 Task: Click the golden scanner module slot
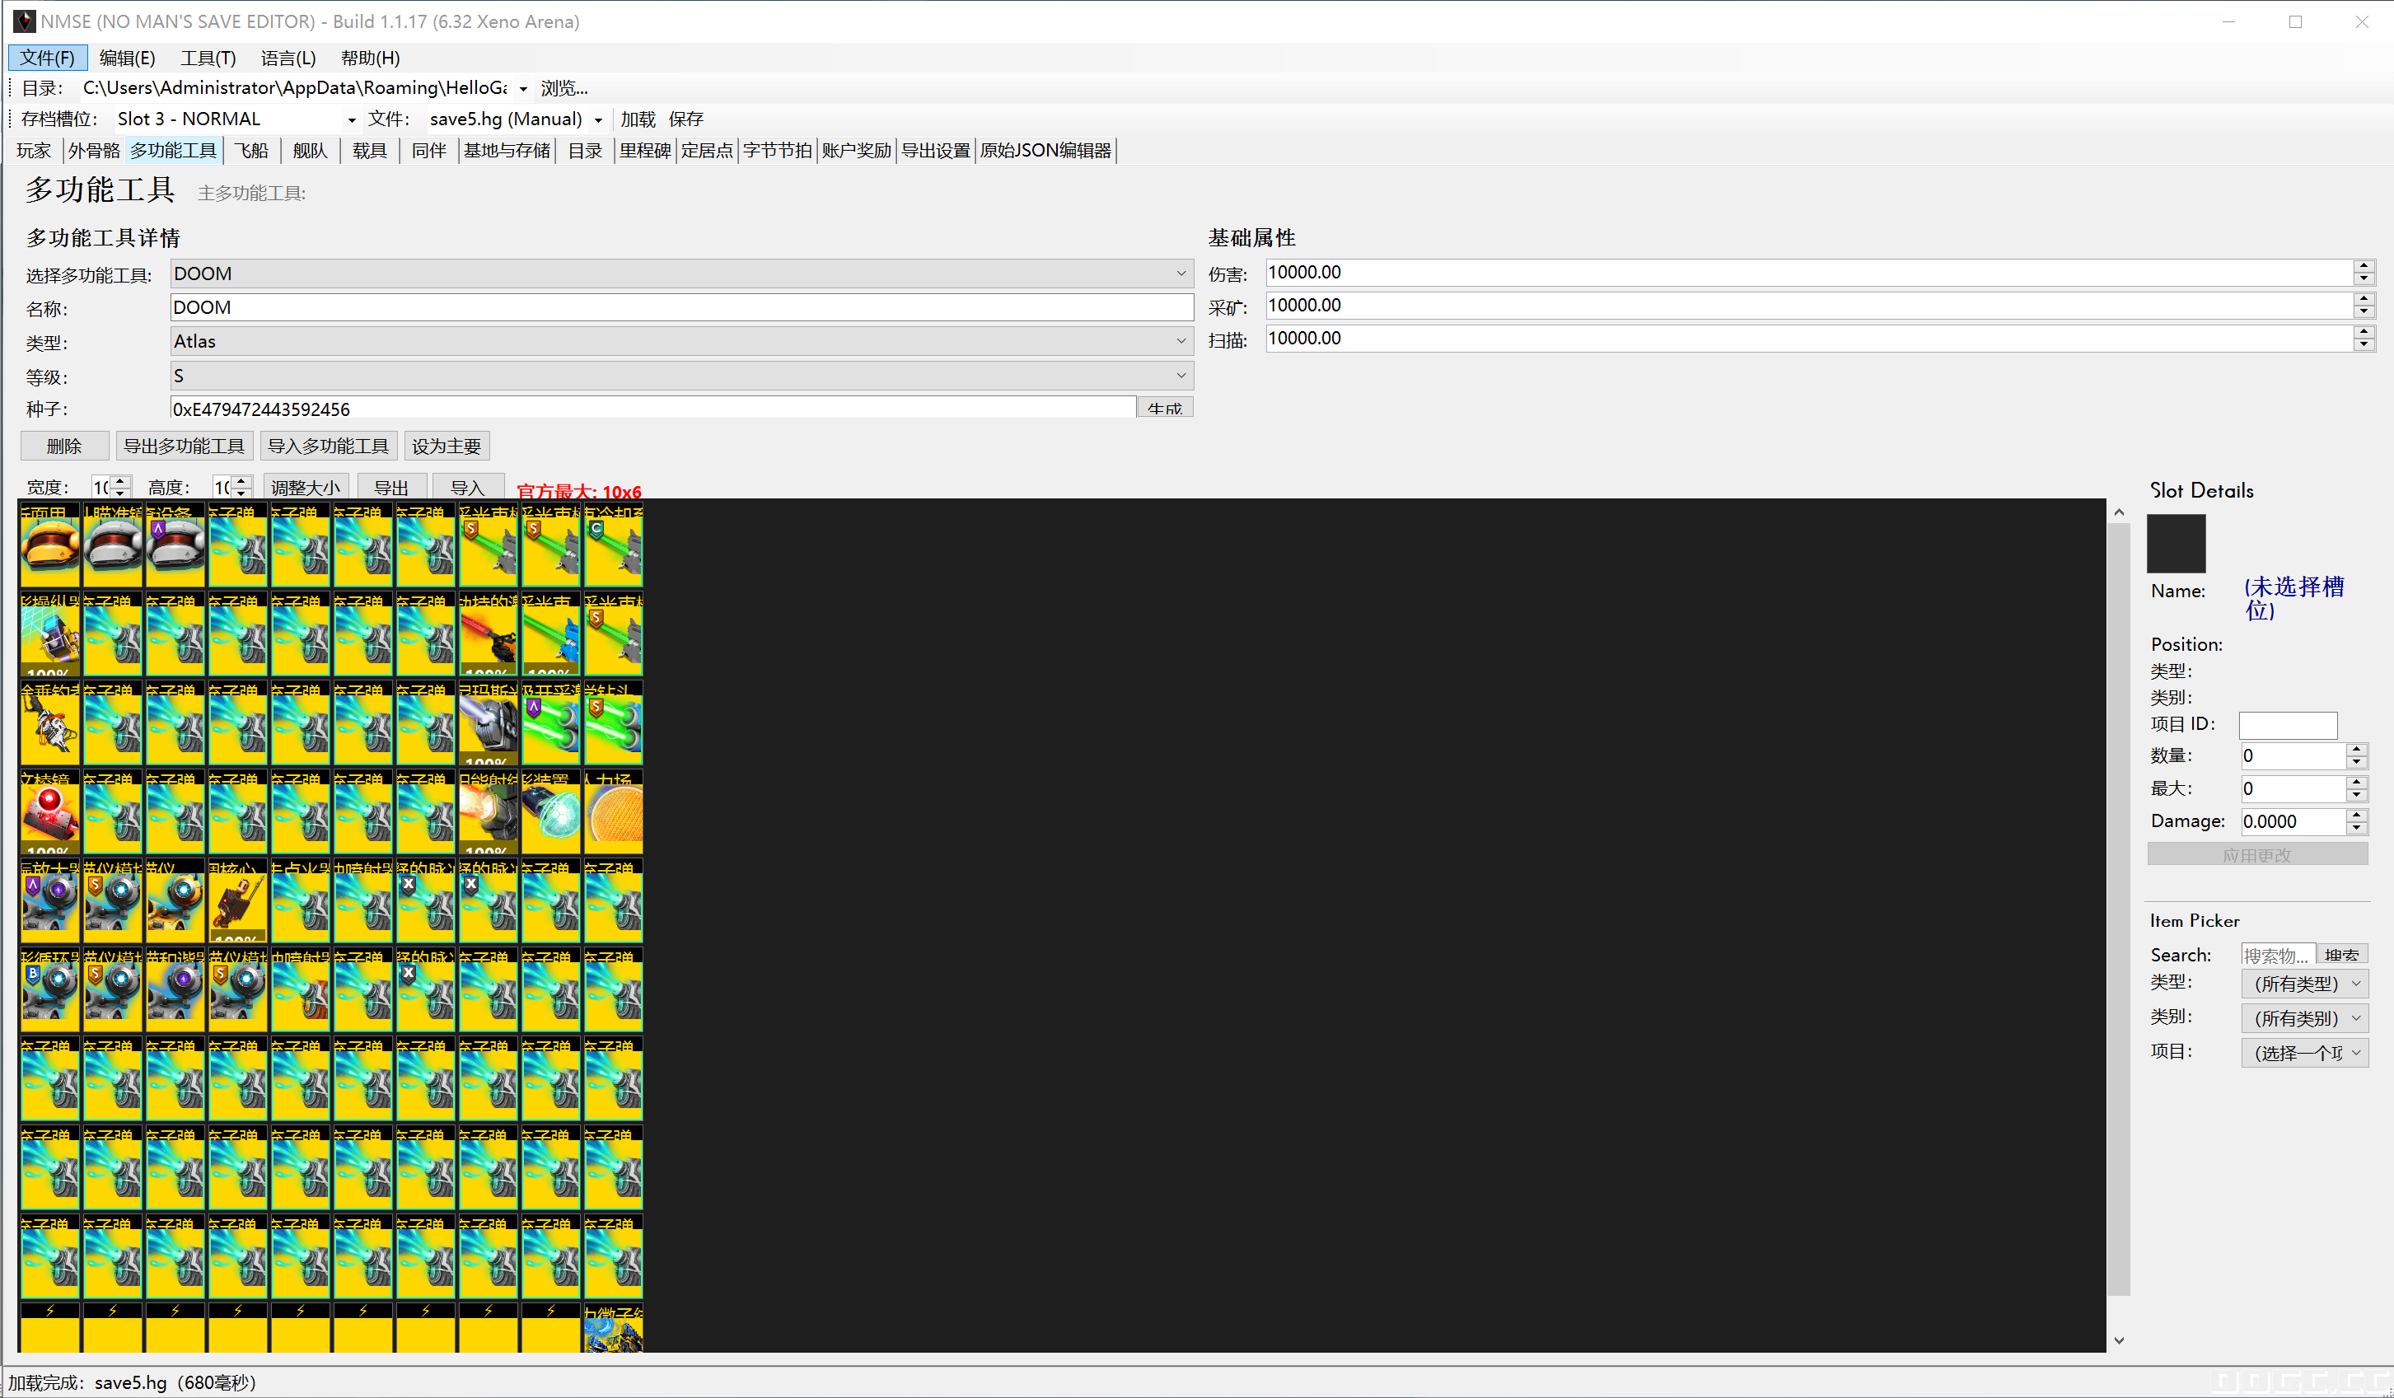(175, 902)
